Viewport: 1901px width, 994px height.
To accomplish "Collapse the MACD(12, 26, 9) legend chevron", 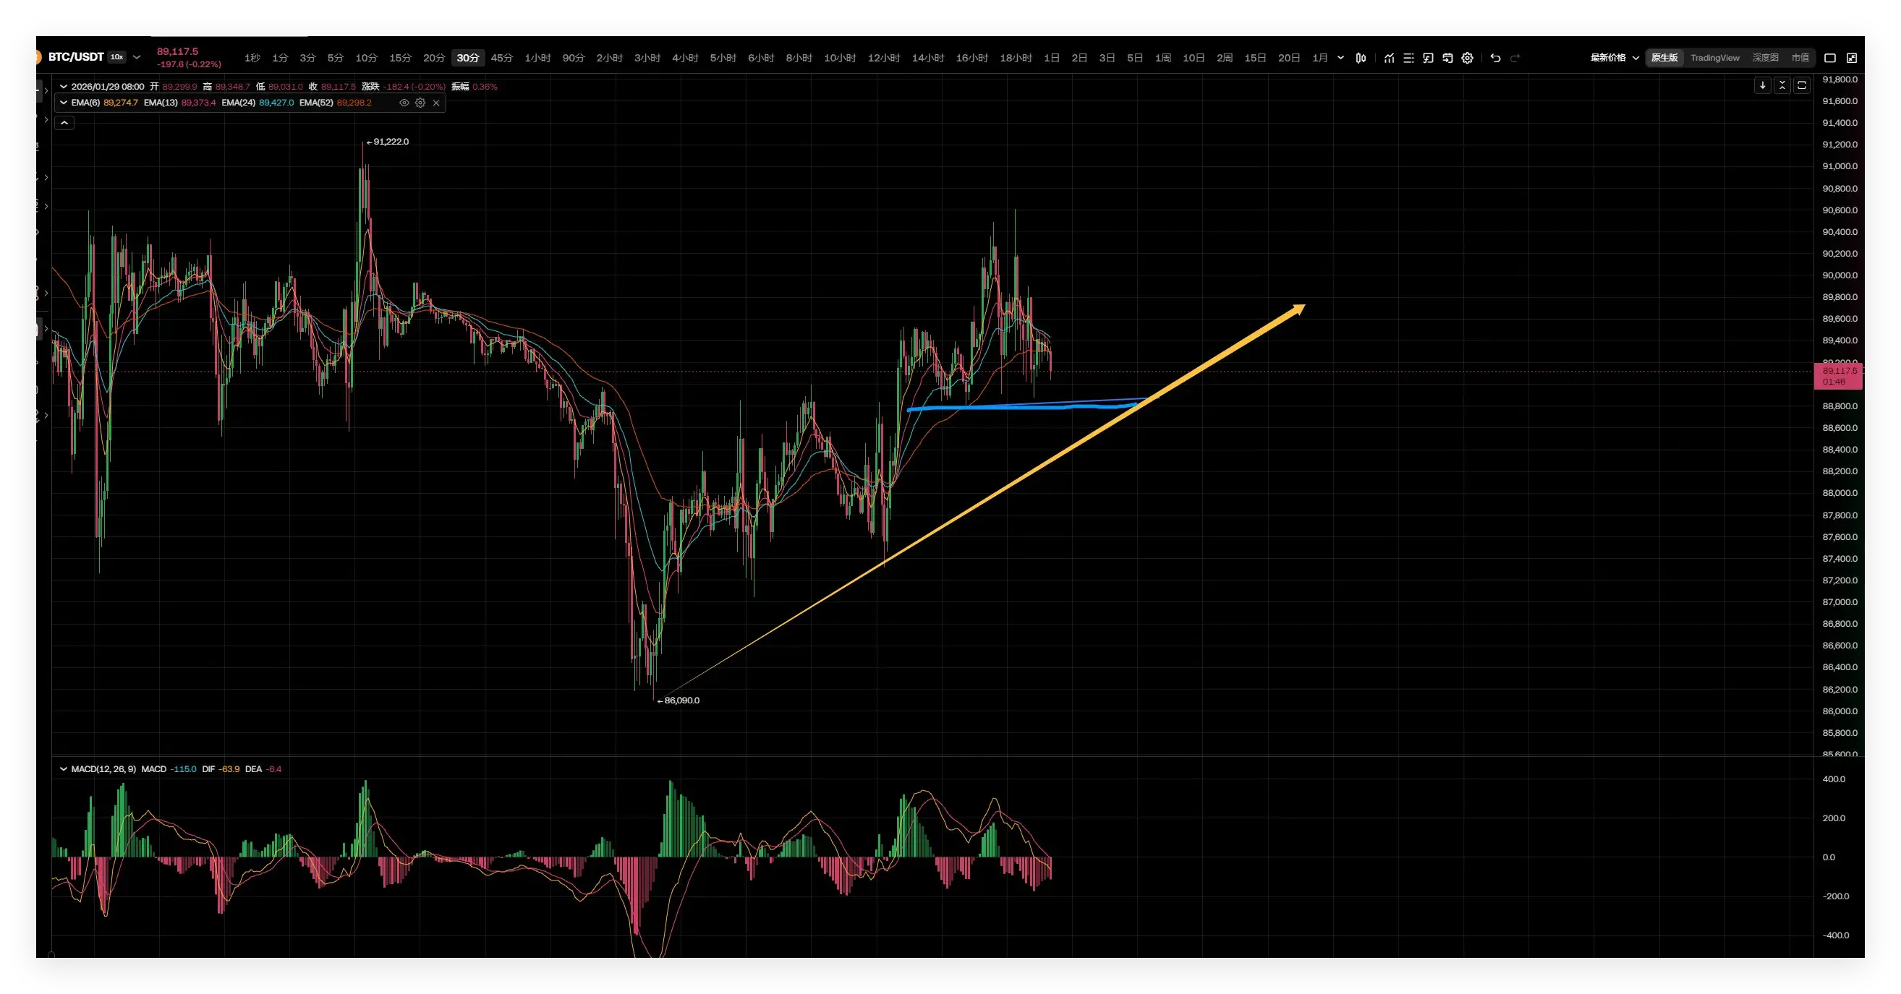I will click(x=64, y=769).
